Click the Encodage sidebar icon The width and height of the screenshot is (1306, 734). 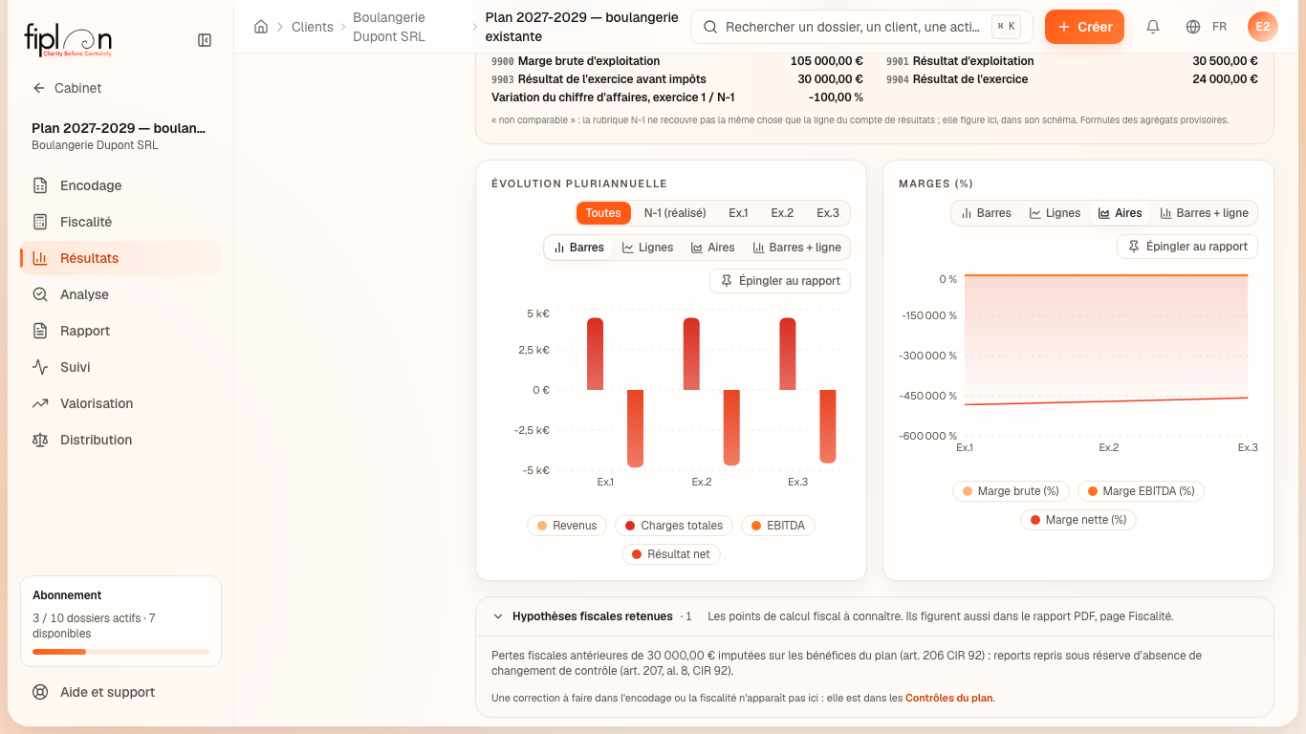pos(40,185)
